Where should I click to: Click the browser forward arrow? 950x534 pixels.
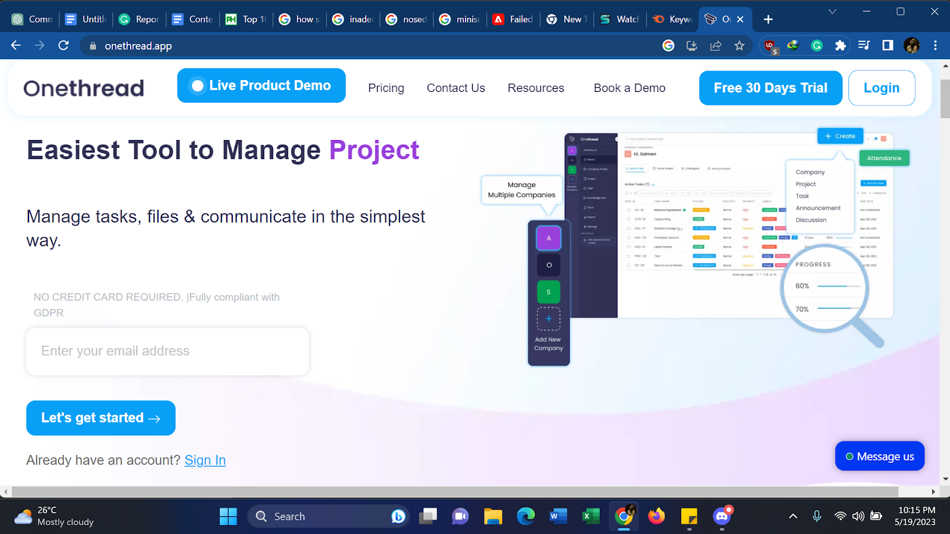tap(40, 46)
